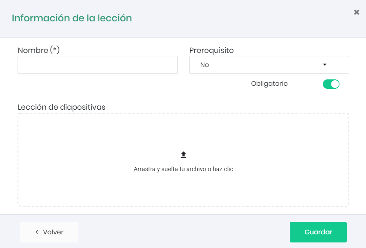Click the "Nombre (*)" field label
Image resolution: width=366 pixels, height=248 pixels.
pos(39,50)
